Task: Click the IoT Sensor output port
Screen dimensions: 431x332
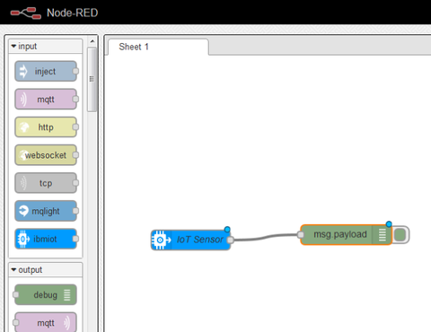Action: (x=230, y=240)
